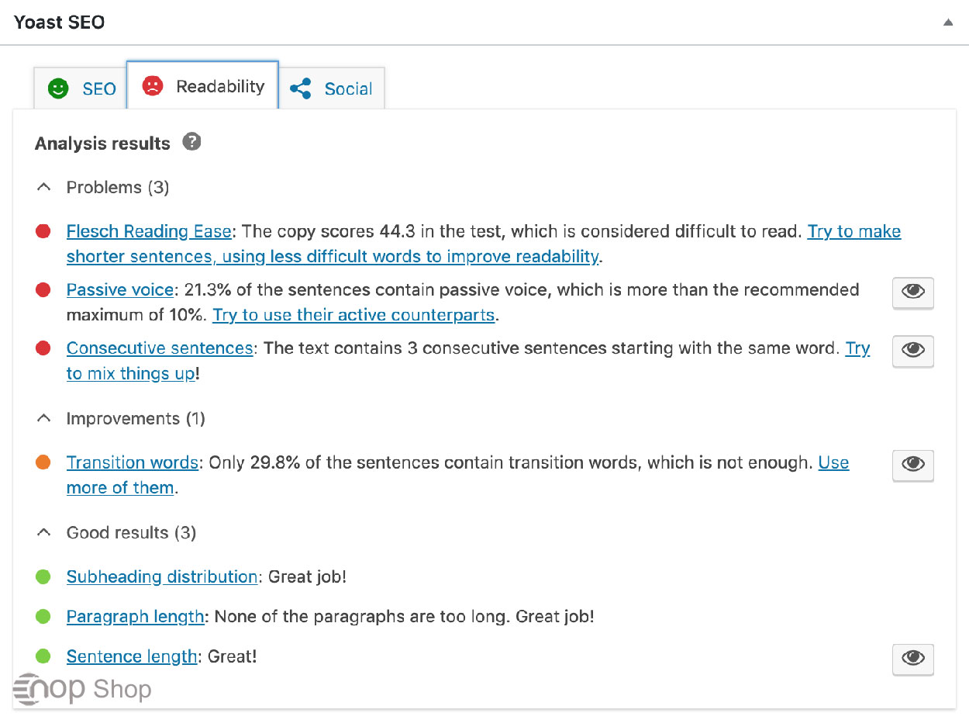Collapse the Good results section
The height and width of the screenshot is (720, 969).
point(44,532)
